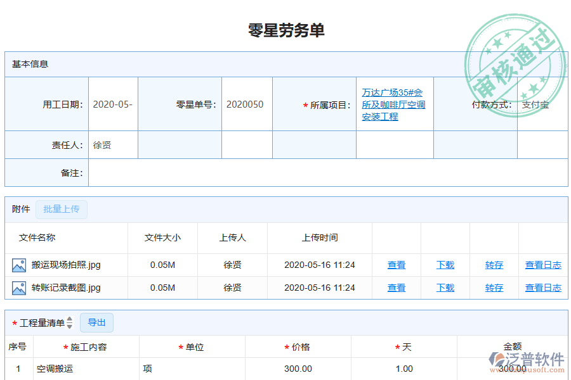
Task: Click 查看 for 搬运现场拍照.jpg
Action: 396,265
